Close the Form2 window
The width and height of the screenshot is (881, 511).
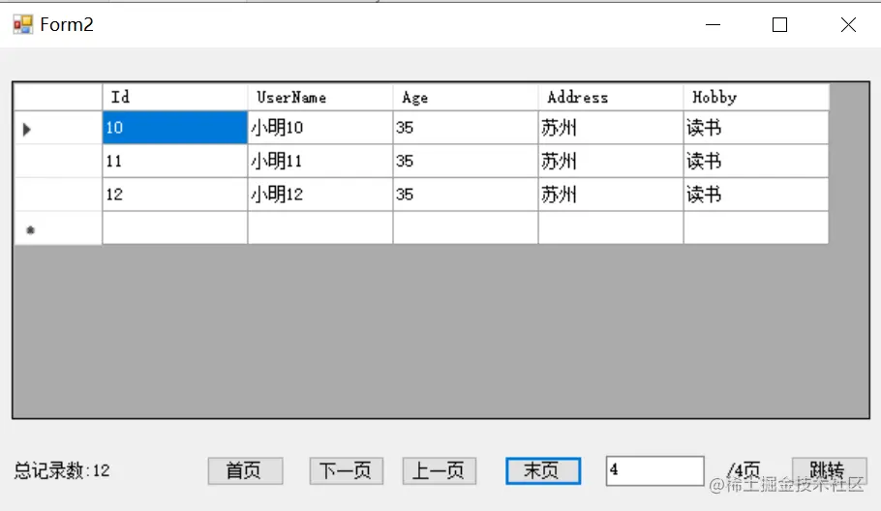tap(848, 25)
